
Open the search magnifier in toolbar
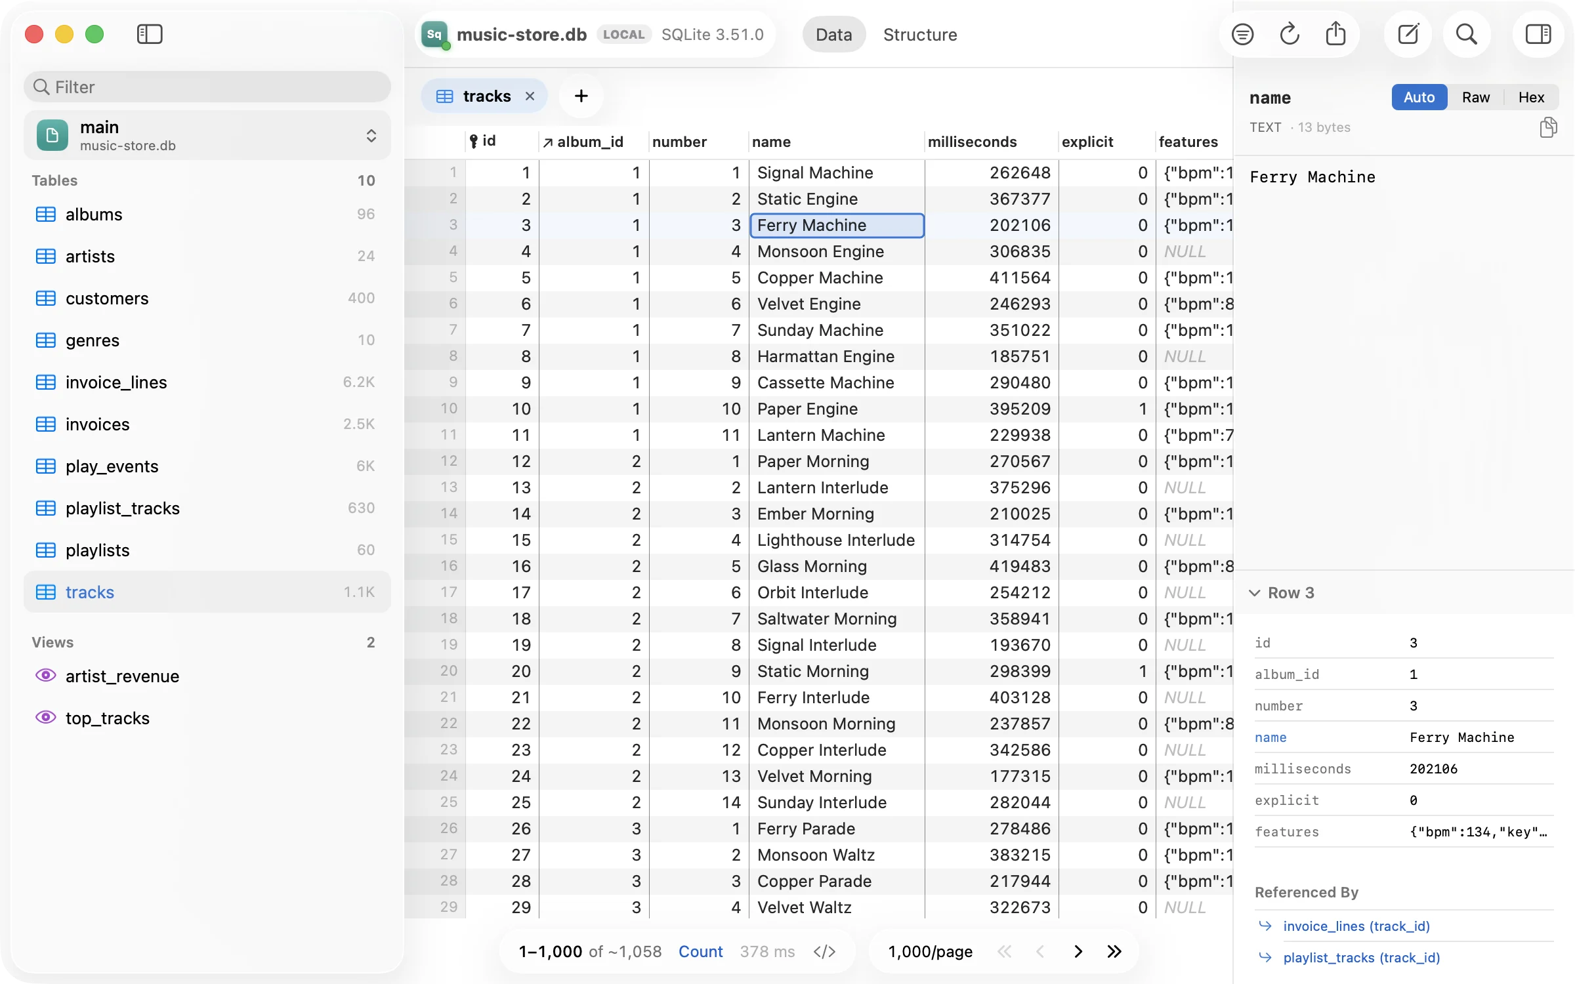coord(1467,34)
